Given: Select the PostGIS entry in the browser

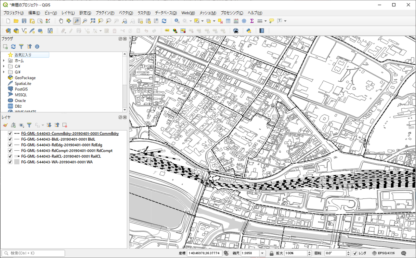Looking at the screenshot, I should point(21,89).
